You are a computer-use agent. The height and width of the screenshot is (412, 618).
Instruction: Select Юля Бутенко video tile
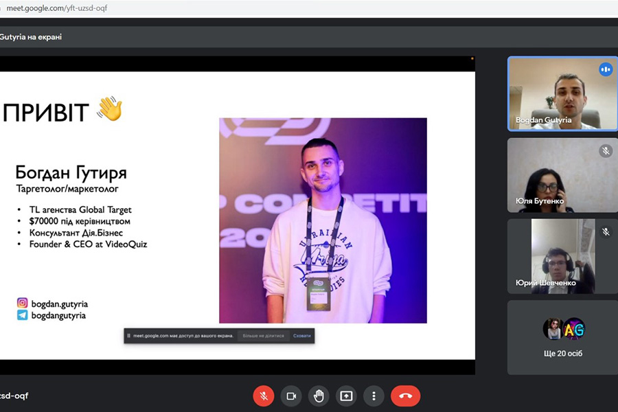(x=562, y=175)
